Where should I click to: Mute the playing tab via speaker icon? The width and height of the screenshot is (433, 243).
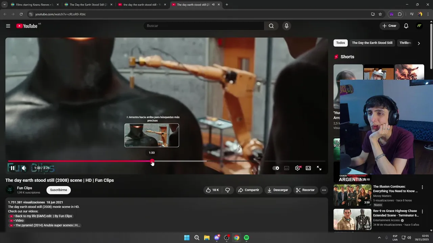(213, 5)
